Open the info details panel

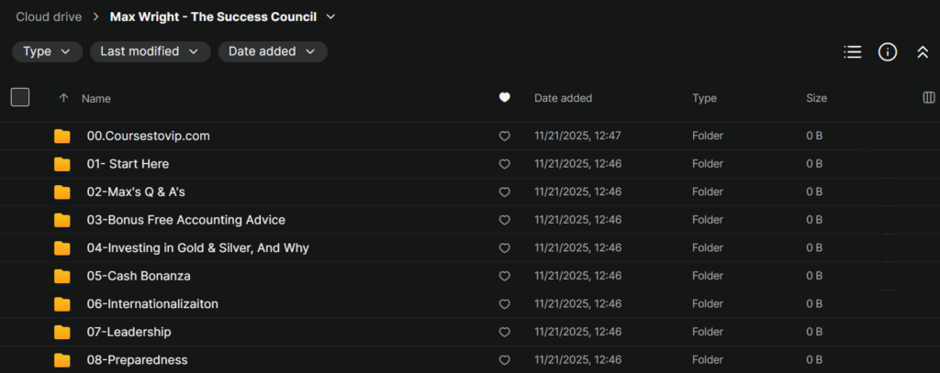(x=888, y=52)
